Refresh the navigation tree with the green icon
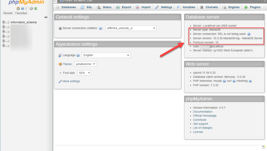This screenshot has height=151, width=267. (x=36, y=8)
